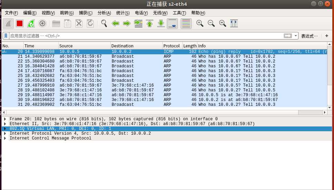Open the 编辑(E) menu

[30, 13]
